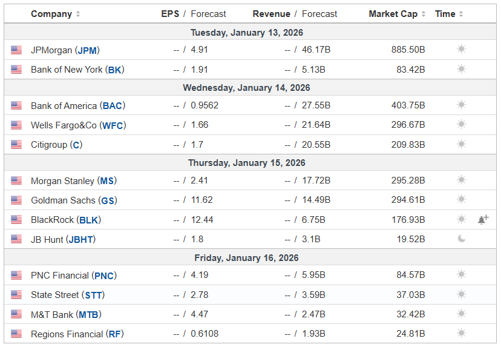Open the Wells Fargo WFC ticker link
Image resolution: width=501 pixels, height=347 pixels.
click(114, 125)
